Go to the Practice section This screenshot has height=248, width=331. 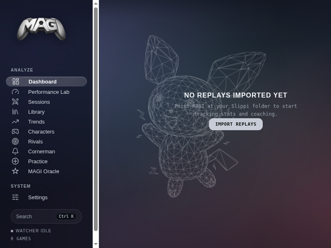pos(46,161)
